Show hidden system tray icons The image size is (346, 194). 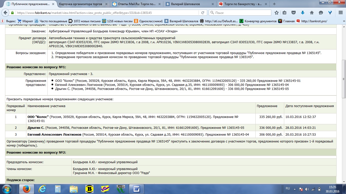tap(294, 189)
